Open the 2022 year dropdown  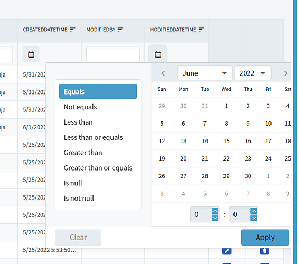click(253, 73)
